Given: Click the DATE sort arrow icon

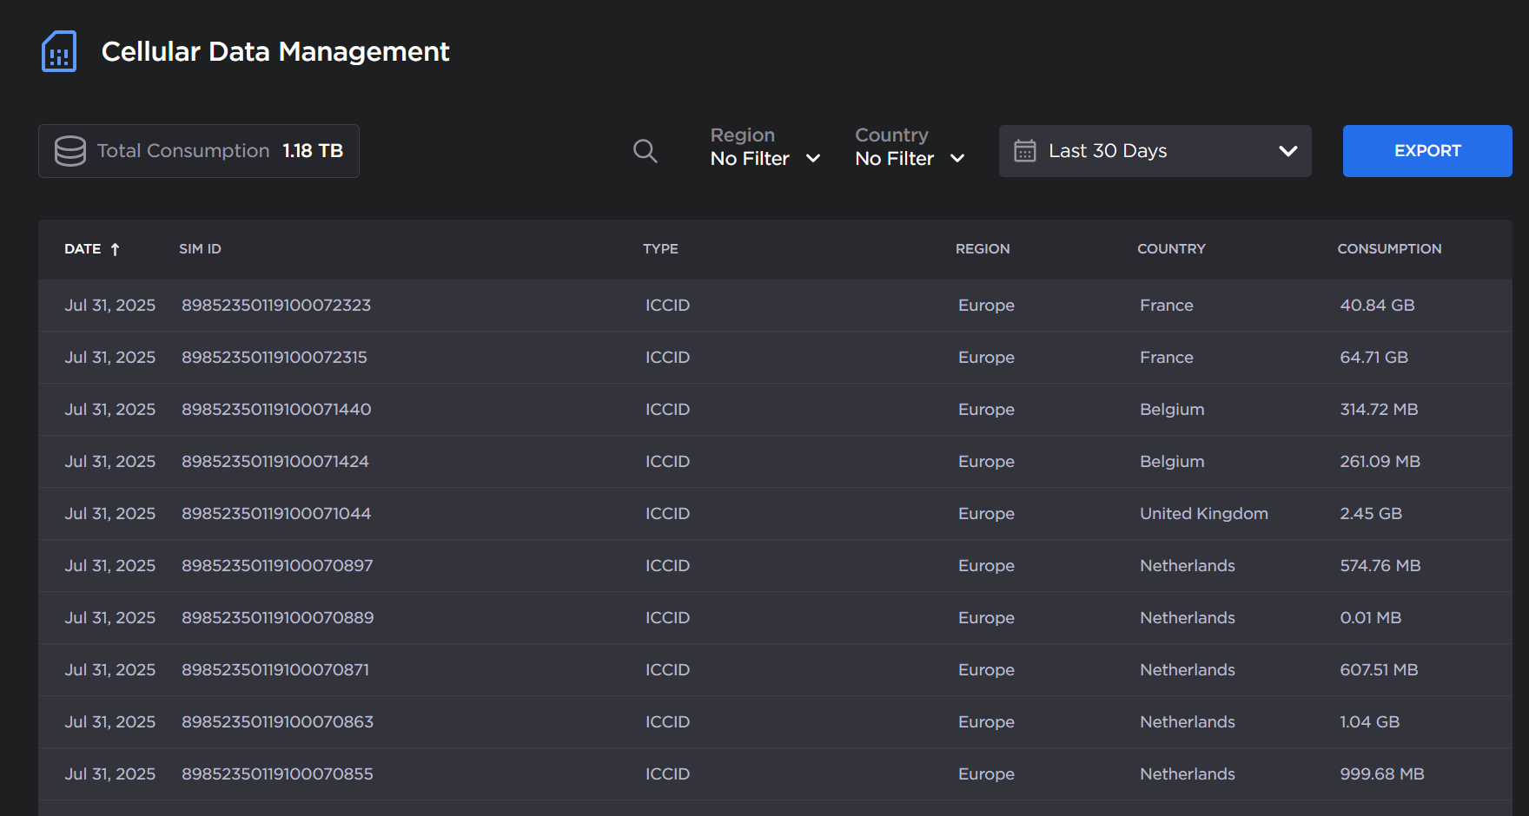Looking at the screenshot, I should [115, 249].
